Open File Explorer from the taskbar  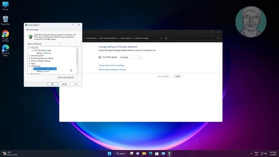[x=144, y=154]
